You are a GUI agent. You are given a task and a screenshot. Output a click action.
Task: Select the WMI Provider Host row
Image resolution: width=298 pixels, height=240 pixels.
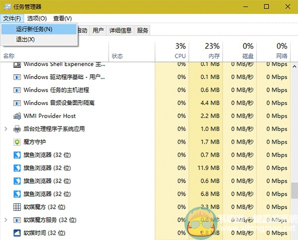[146, 116]
